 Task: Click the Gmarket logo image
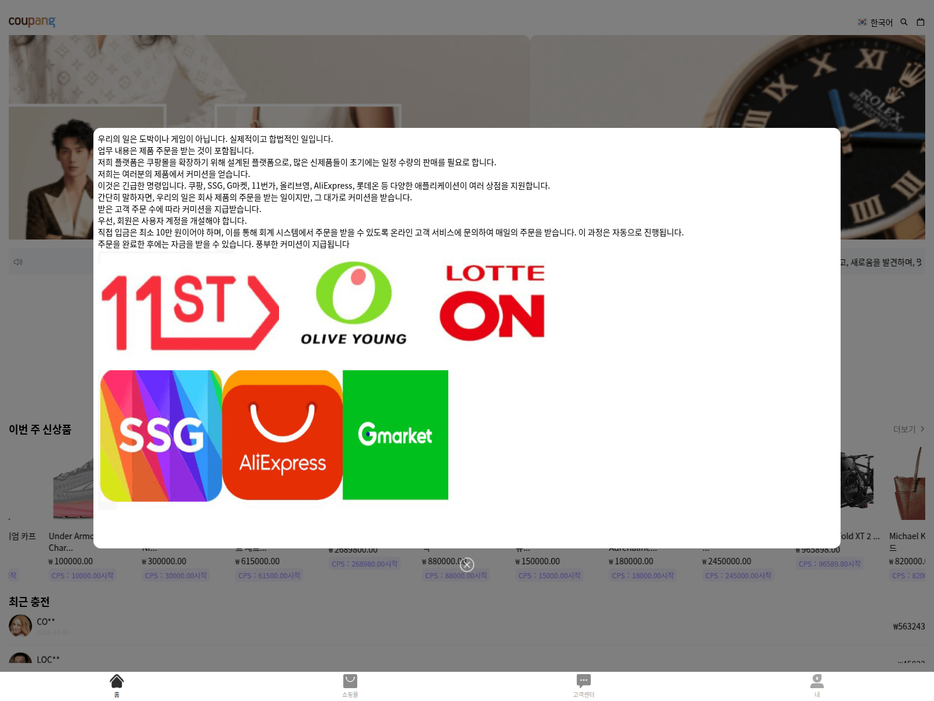395,435
